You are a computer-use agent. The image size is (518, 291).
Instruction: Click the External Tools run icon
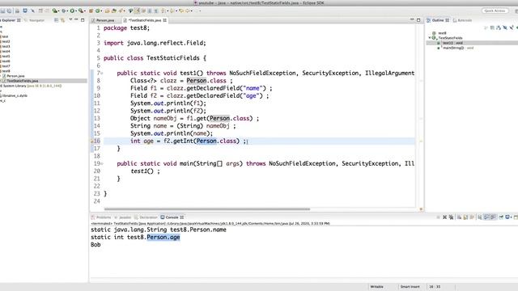coord(81,11)
